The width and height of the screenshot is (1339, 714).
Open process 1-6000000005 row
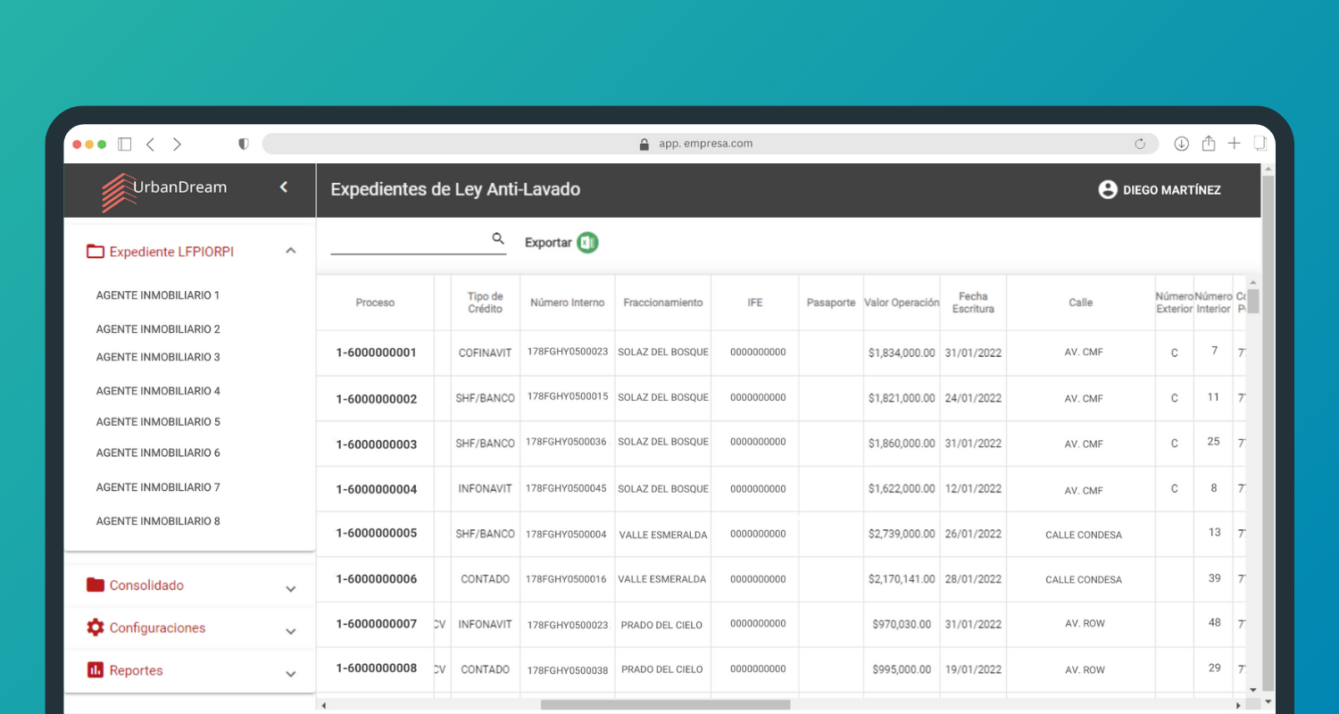(376, 534)
